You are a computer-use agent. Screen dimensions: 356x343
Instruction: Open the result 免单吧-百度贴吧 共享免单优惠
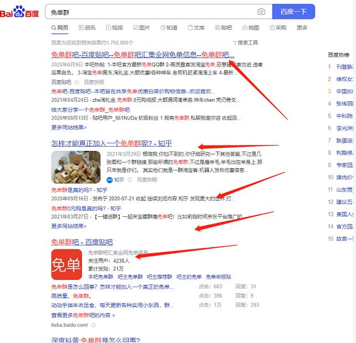[133, 91]
